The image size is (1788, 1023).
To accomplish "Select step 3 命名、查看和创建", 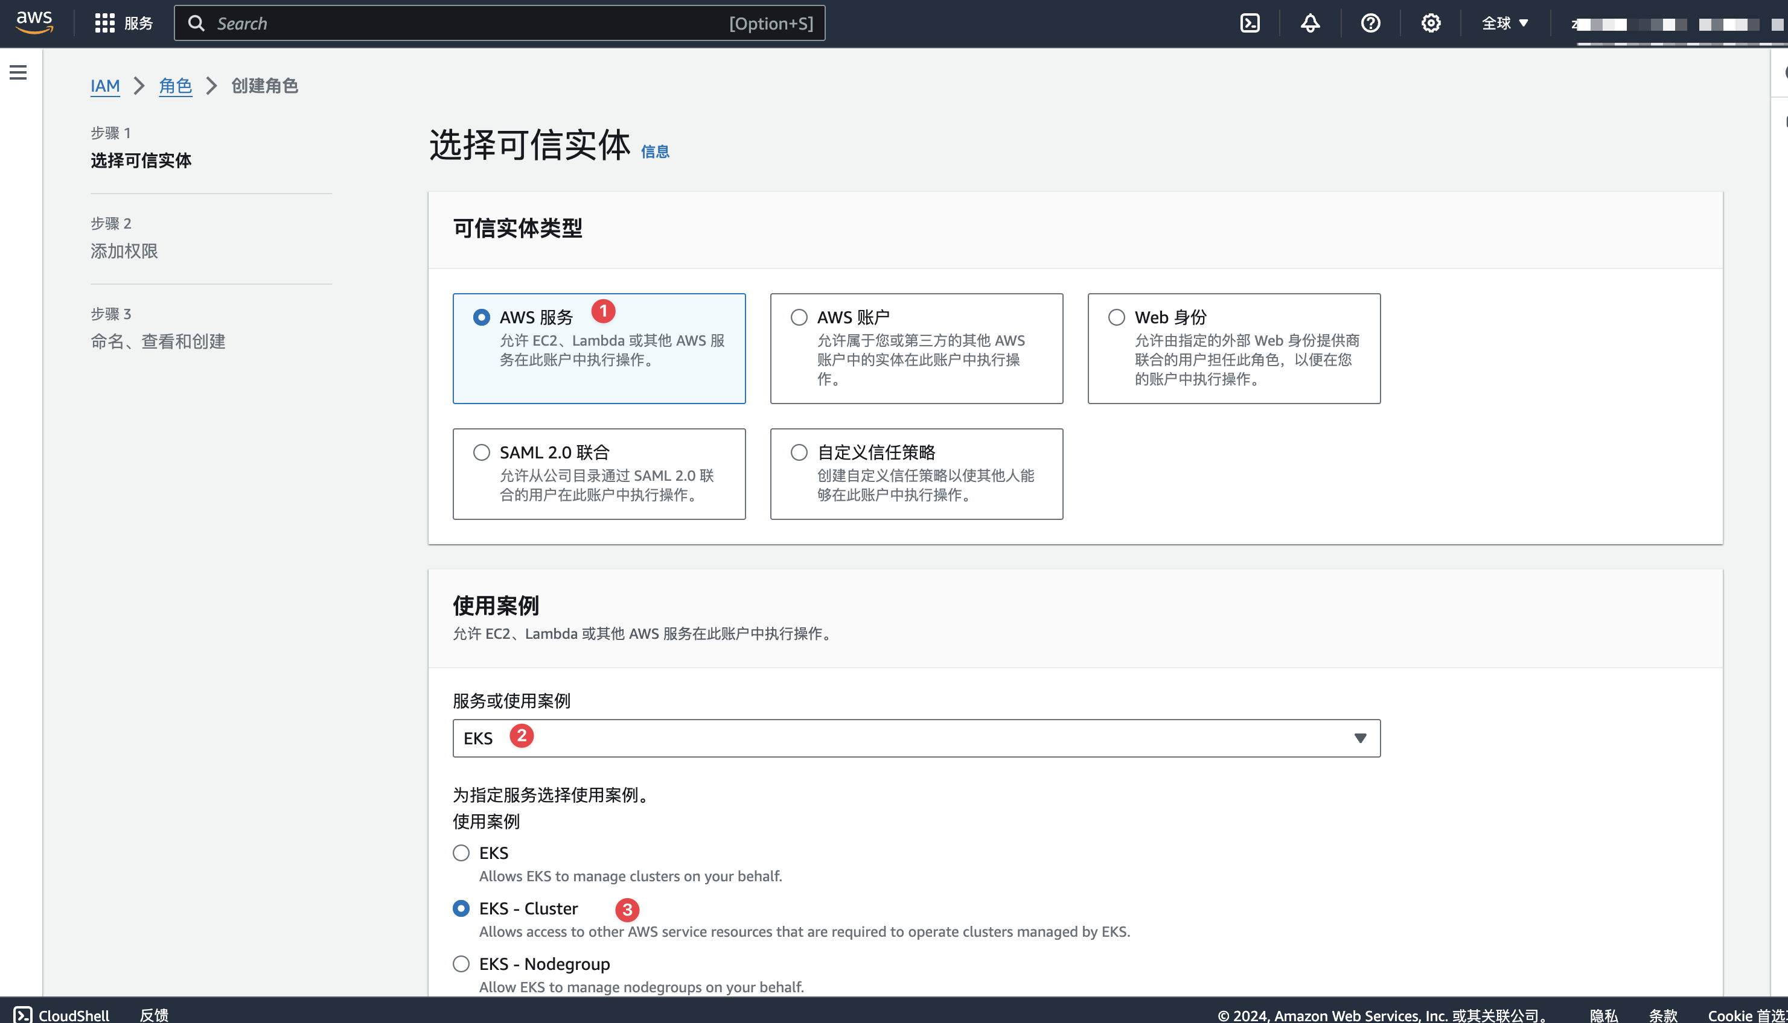I will 158,341.
